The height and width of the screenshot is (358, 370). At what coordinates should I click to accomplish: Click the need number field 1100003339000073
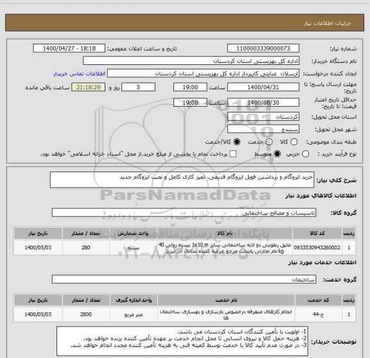click(263, 48)
